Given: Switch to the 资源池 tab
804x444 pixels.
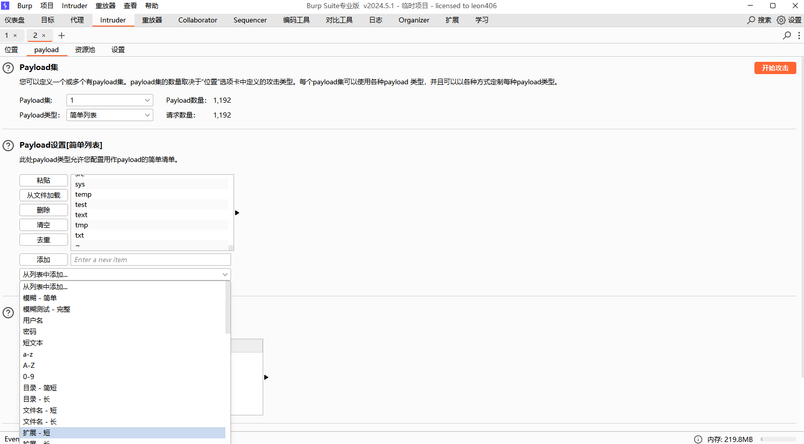Looking at the screenshot, I should tap(85, 50).
